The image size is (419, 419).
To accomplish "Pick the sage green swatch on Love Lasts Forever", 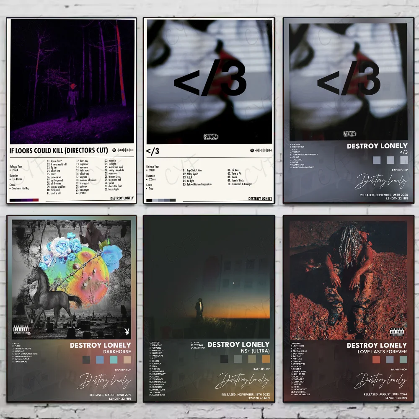I will tap(403, 360).
